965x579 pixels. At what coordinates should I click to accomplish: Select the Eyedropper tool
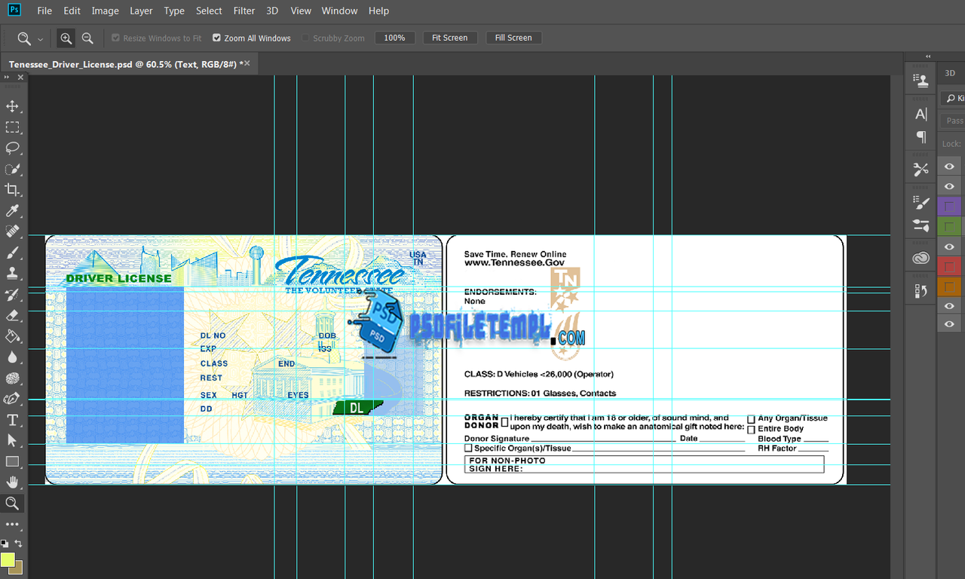point(12,210)
